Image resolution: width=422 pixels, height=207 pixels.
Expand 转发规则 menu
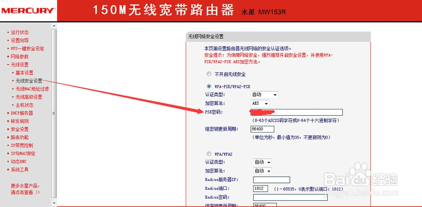point(19,121)
